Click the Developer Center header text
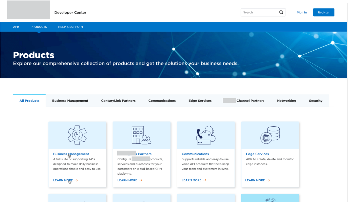The width and height of the screenshot is (348, 202). point(70,13)
